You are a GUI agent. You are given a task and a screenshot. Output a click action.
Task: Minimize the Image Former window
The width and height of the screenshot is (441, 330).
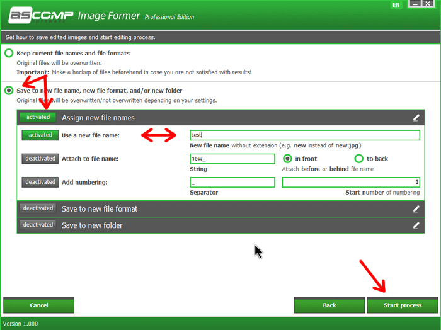point(415,4)
